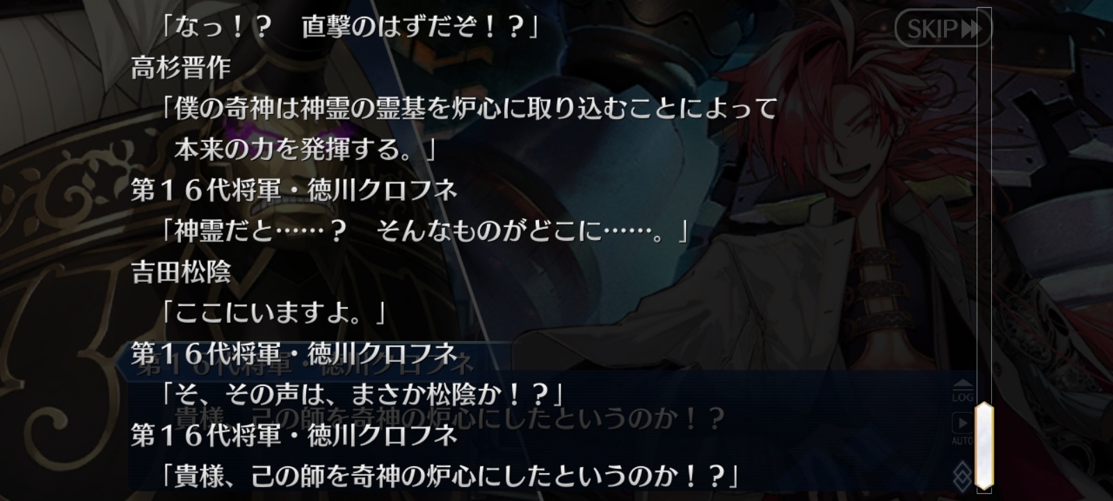
Task: Click speaker name 高杉晋作
Action: point(181,67)
